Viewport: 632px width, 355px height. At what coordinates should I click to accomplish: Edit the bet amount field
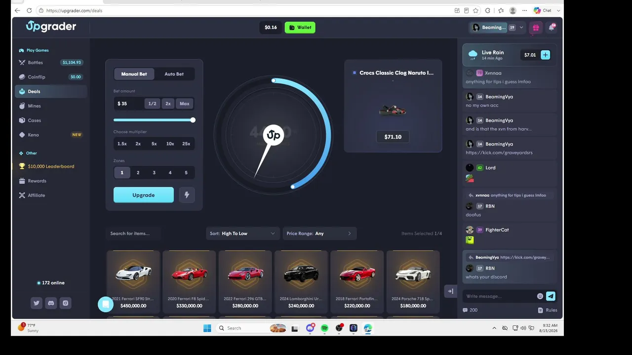[x=129, y=104]
